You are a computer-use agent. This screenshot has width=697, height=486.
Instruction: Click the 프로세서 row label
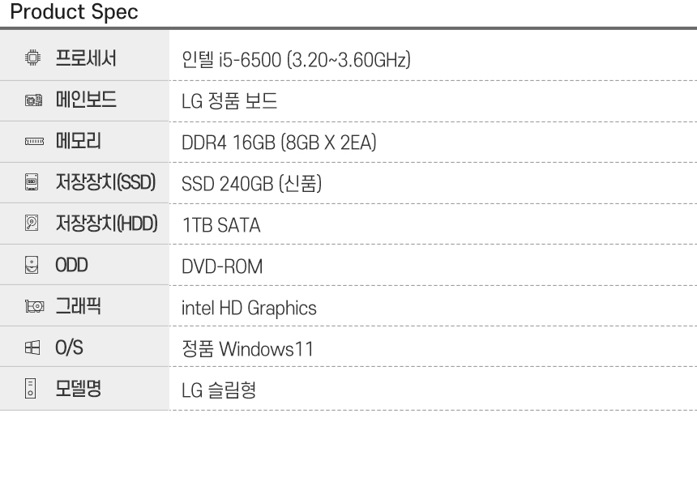pos(86,58)
